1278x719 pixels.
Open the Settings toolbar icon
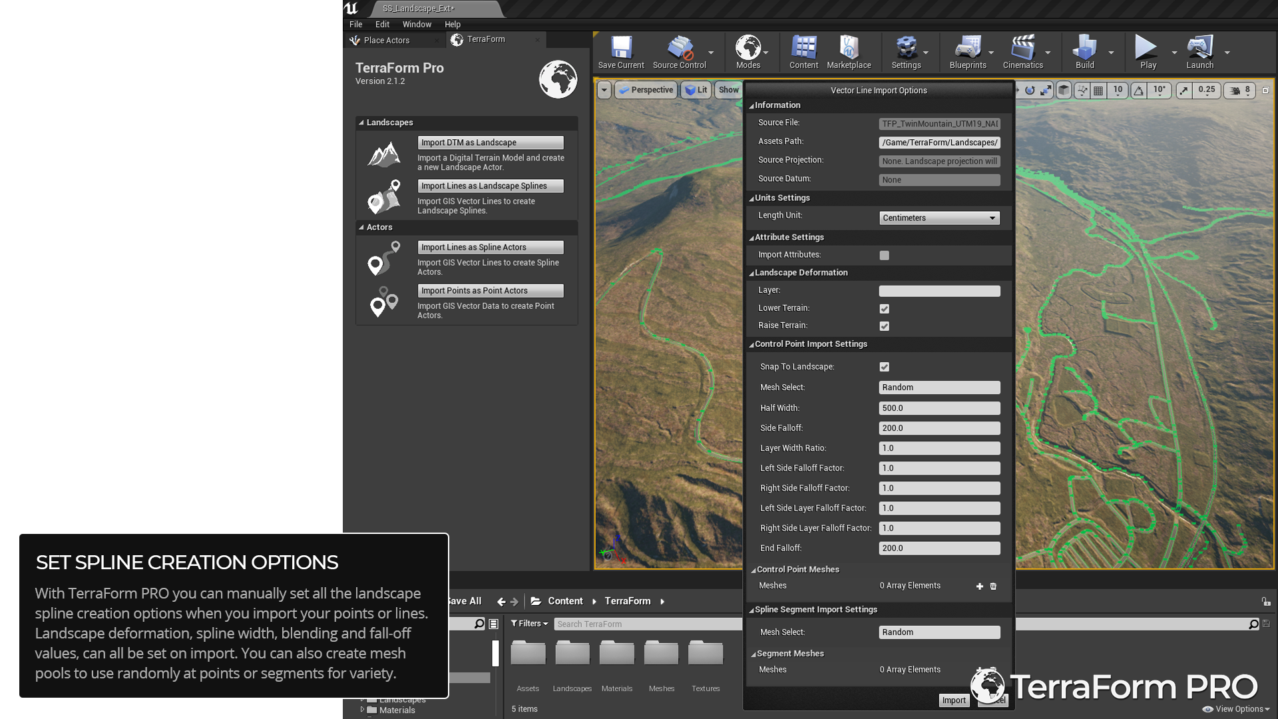(906, 52)
